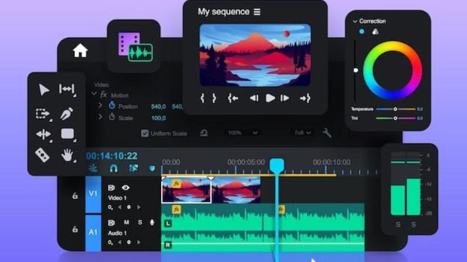Viewport: 467px width, 262px height.
Task: Mark In with the left brace button
Action: tap(202, 98)
